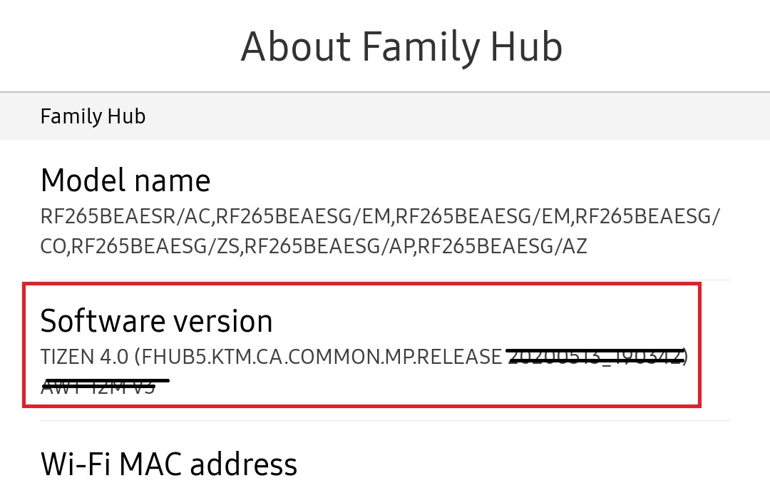The width and height of the screenshot is (770, 488).
Task: Open the "Wi-Fi MAC address" entry
Action: click(x=168, y=464)
